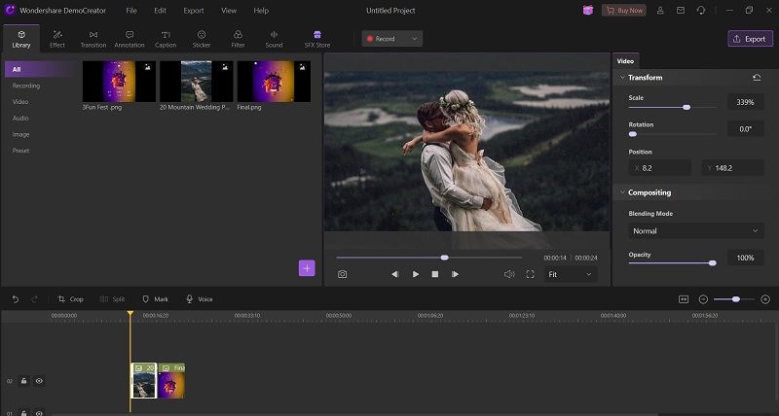Take a snapshot with the camera icon

coord(343,274)
